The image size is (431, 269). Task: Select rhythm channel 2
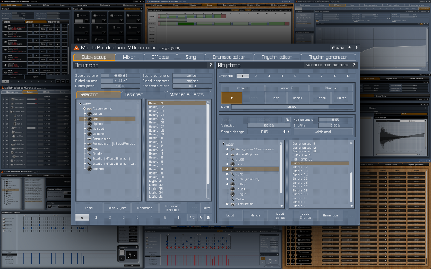(256, 76)
